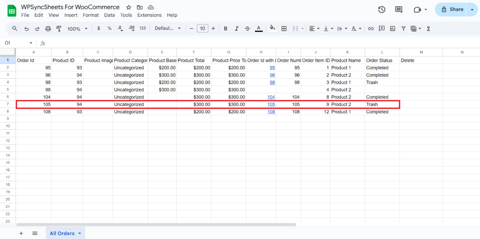This screenshot has height=239, width=480.
Task: Open vertical align dropdown
Action: point(328,29)
